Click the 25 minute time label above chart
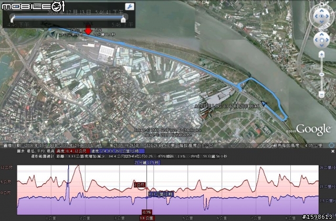Screen dimensions: 336x221 pos(147,163)
